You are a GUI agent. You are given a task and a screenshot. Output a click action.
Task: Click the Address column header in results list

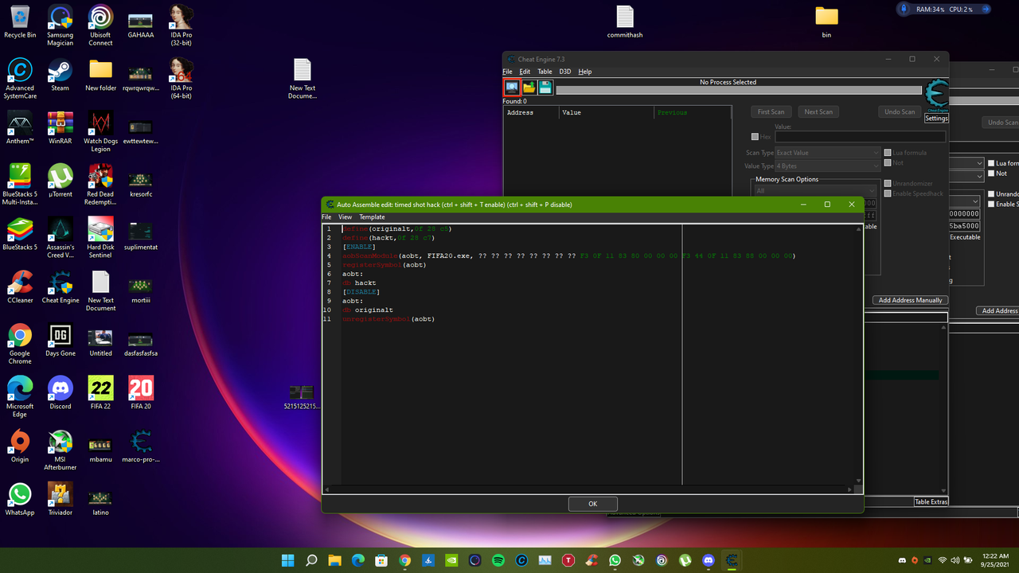tap(531, 112)
